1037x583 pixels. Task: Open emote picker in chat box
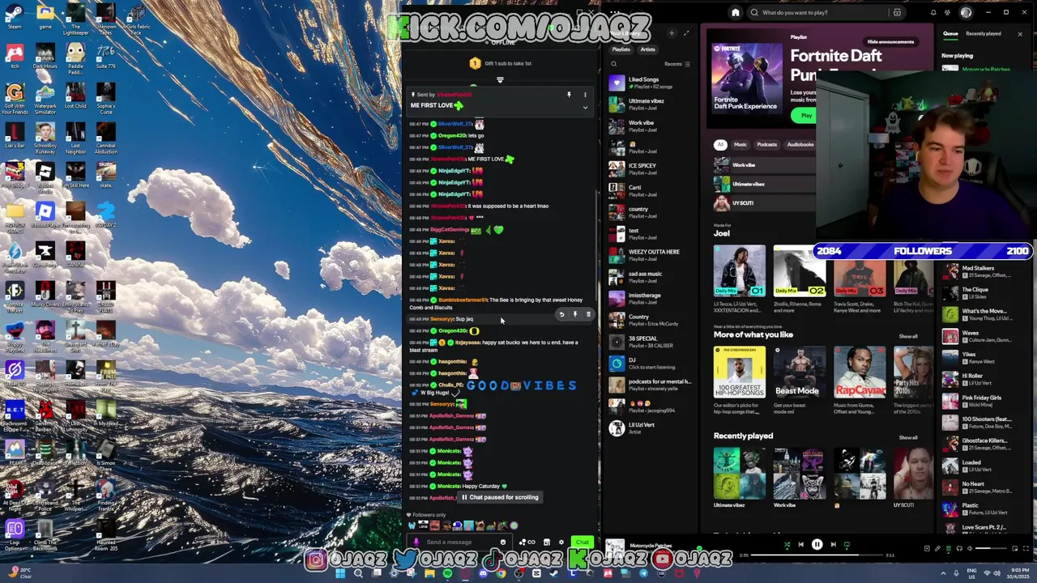pos(502,543)
